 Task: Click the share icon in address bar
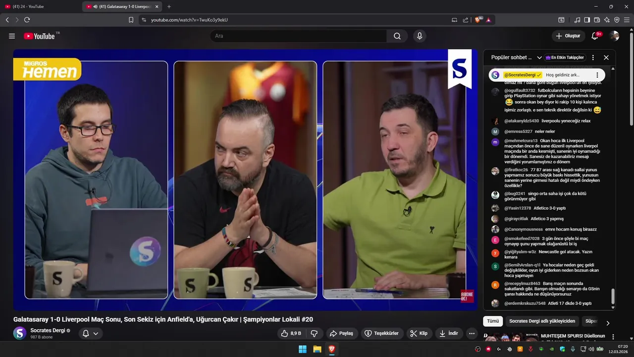pyautogui.click(x=466, y=20)
